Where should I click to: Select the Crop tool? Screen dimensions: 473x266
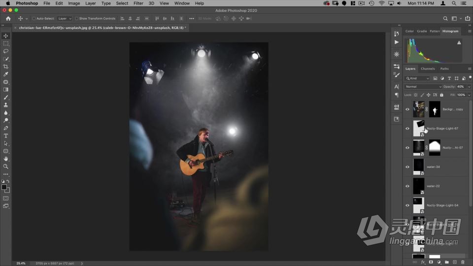point(6,66)
